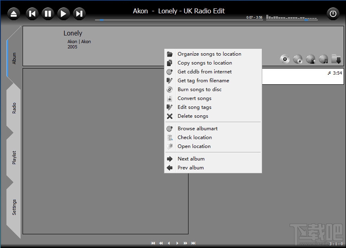Skip to the previous track
This screenshot has height=248, width=346.
point(32,14)
